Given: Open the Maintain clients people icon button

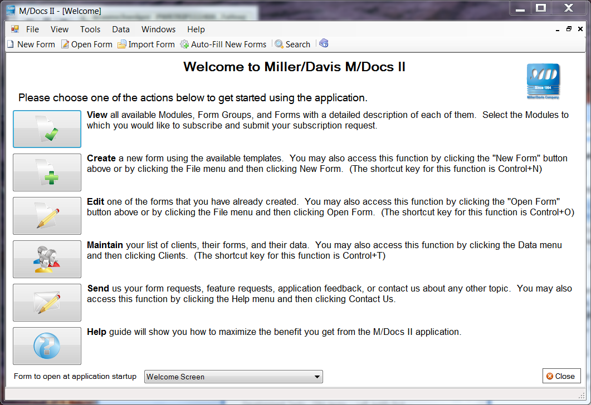Looking at the screenshot, I should [47, 259].
